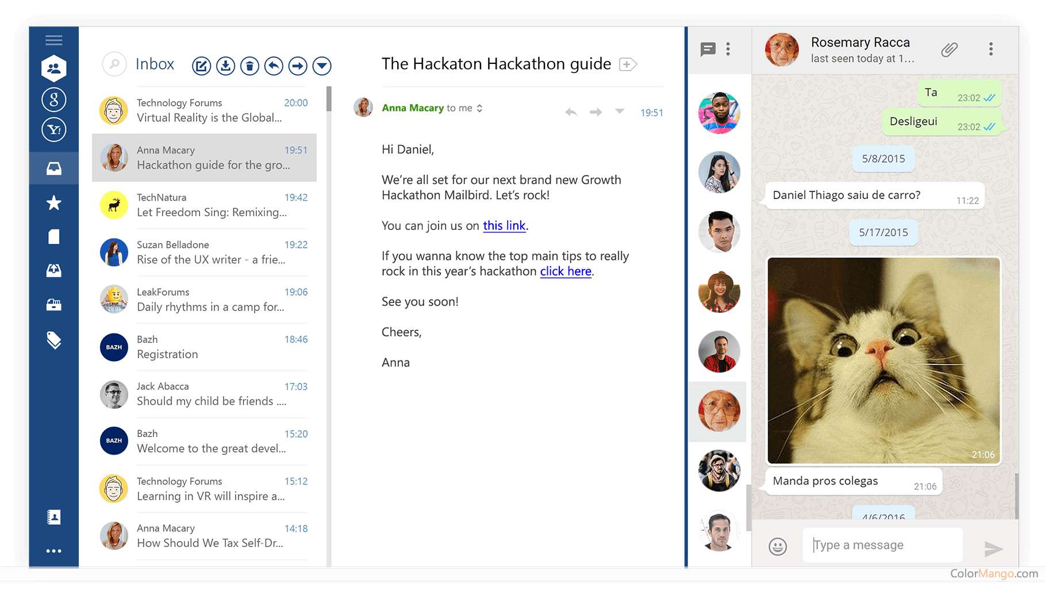Open the chat list three-dot menu
This screenshot has height=598, width=1045.
click(728, 49)
